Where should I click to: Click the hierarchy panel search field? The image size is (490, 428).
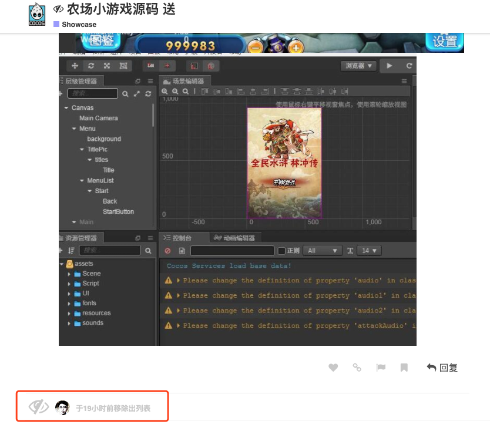point(93,93)
